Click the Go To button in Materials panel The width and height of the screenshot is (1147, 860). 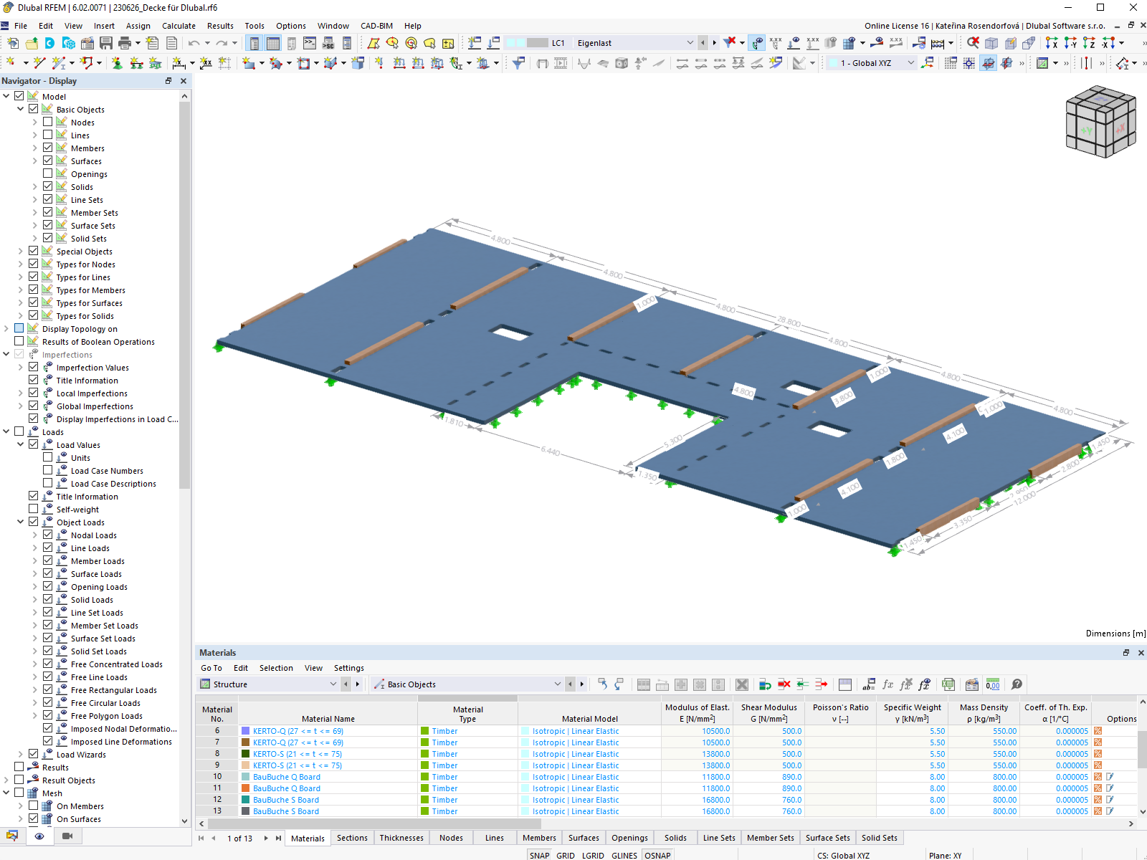tap(211, 668)
